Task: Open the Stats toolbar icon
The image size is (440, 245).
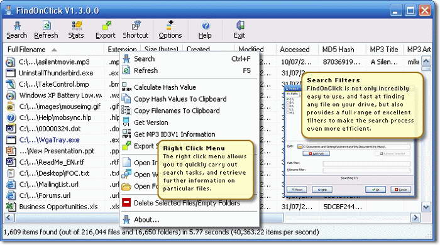Action: 76,30
